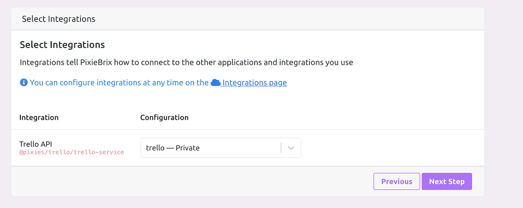Viewport: 523px width, 208px height.
Task: Click empty space right of the configuration dropdown
Action: 377,147
